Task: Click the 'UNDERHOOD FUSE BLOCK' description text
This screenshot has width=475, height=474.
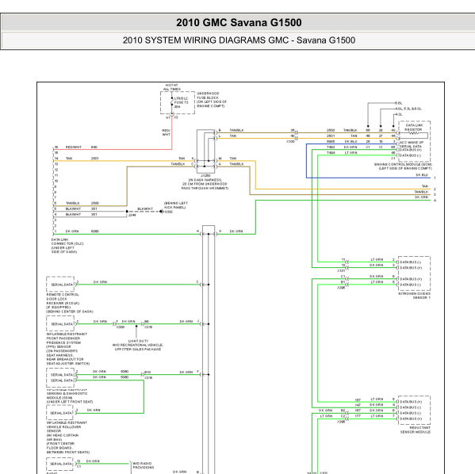Action: click(x=212, y=100)
